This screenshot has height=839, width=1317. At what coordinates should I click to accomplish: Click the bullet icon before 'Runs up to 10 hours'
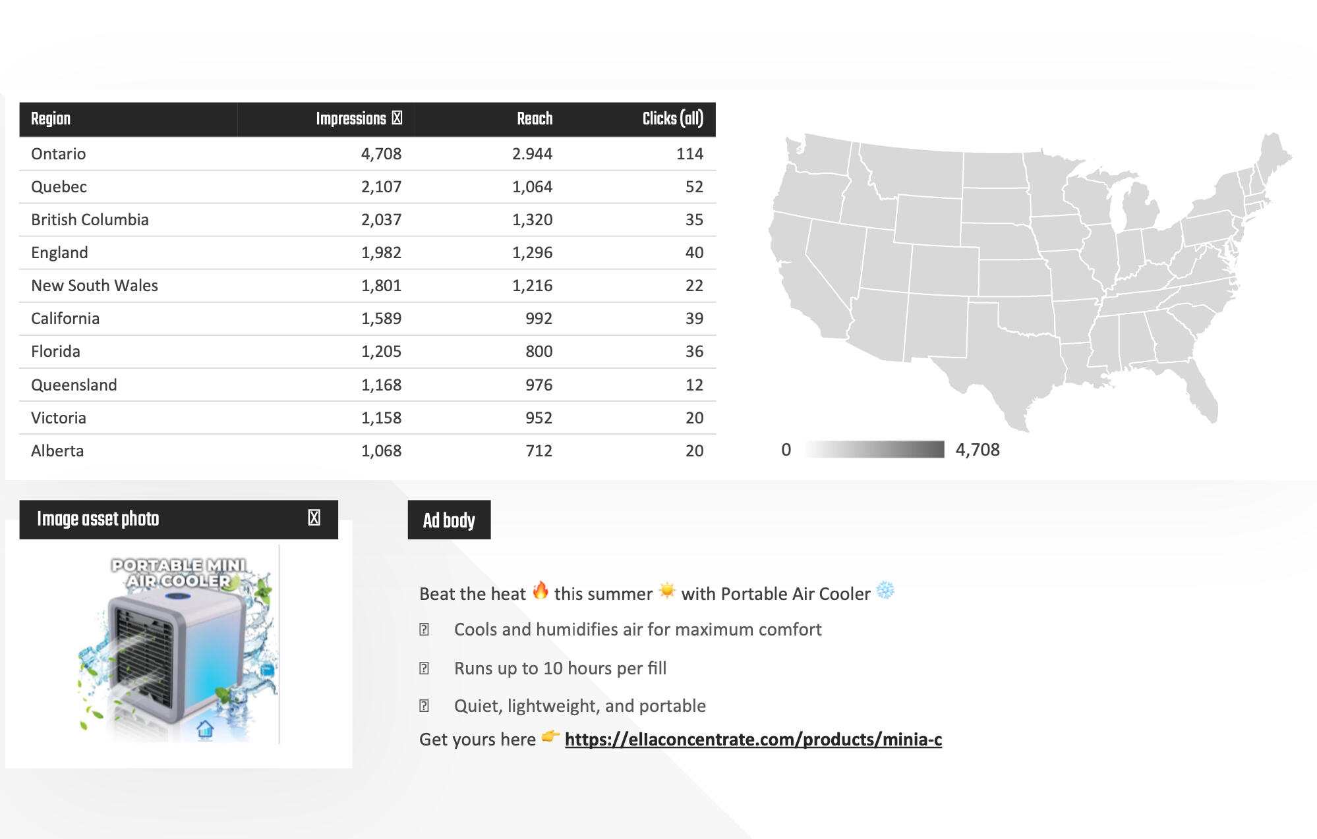click(424, 668)
